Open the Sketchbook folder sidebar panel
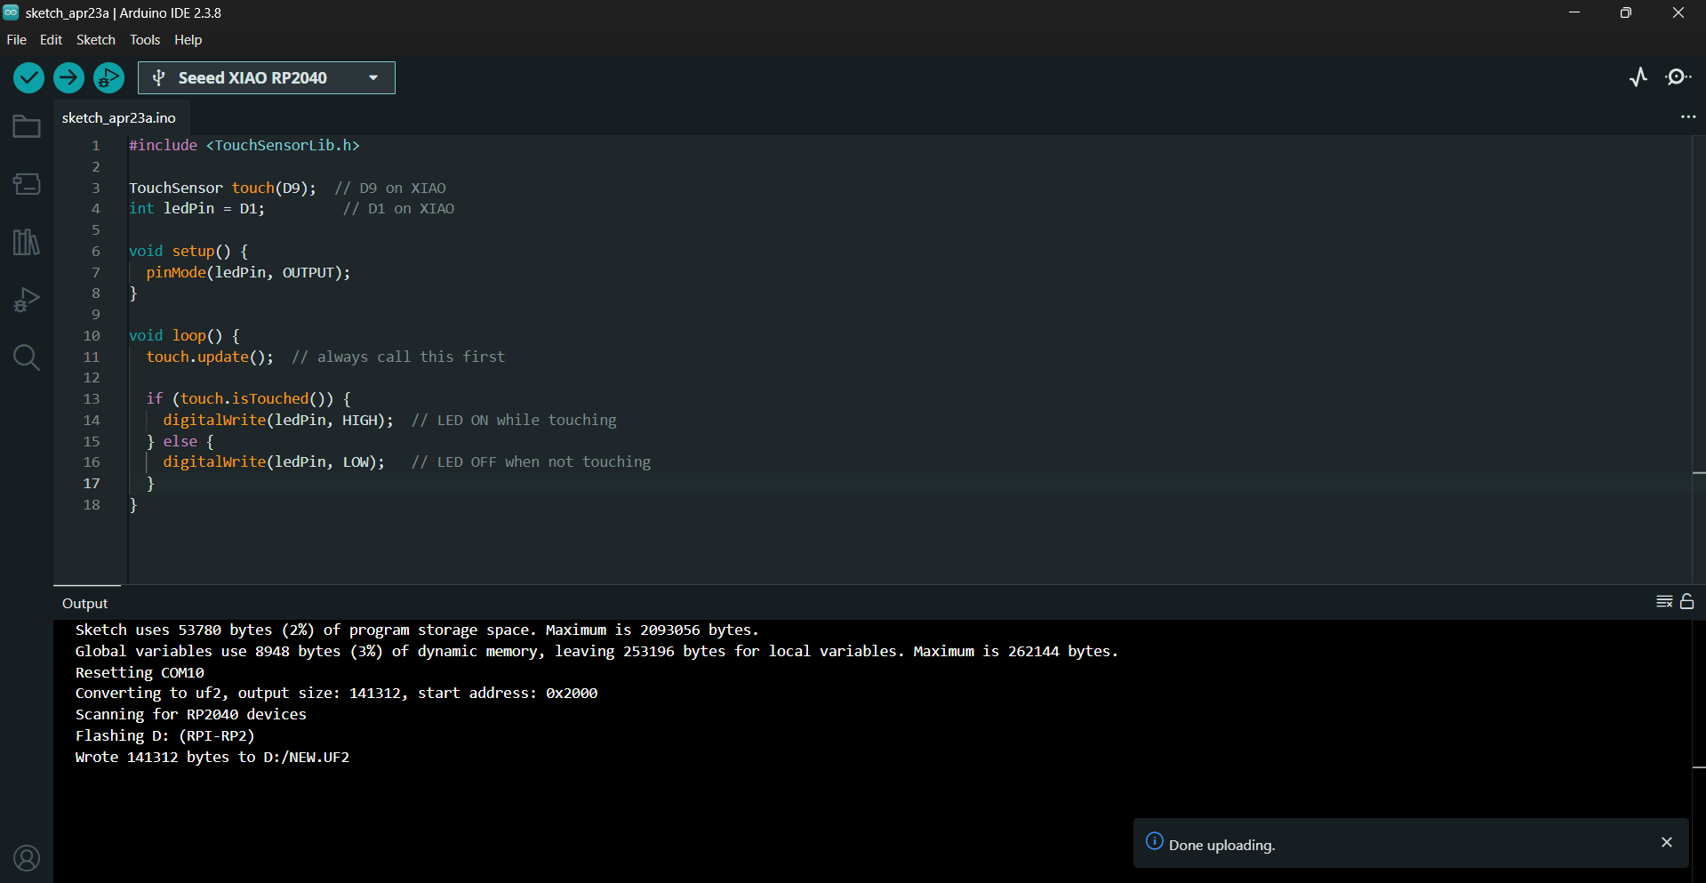This screenshot has width=1706, height=883. click(x=27, y=126)
